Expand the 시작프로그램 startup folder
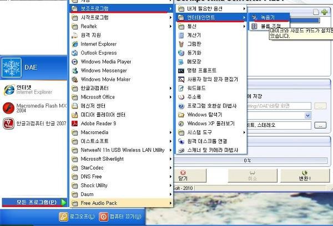Screen dimensions: 333x226 click(x=122, y=17)
